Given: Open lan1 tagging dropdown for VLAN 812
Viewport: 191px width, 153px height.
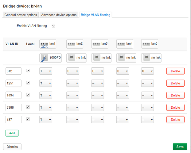Looking at the screenshot, I should click(x=45, y=71).
